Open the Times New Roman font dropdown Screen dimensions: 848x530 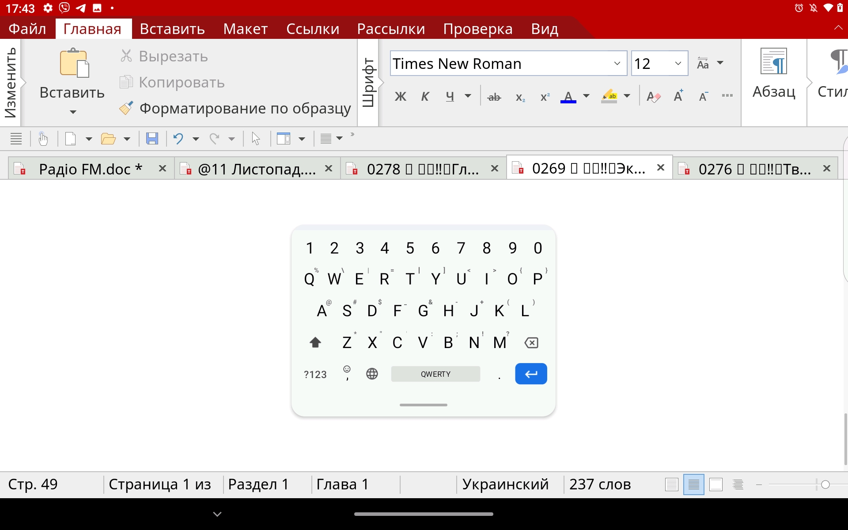point(617,64)
